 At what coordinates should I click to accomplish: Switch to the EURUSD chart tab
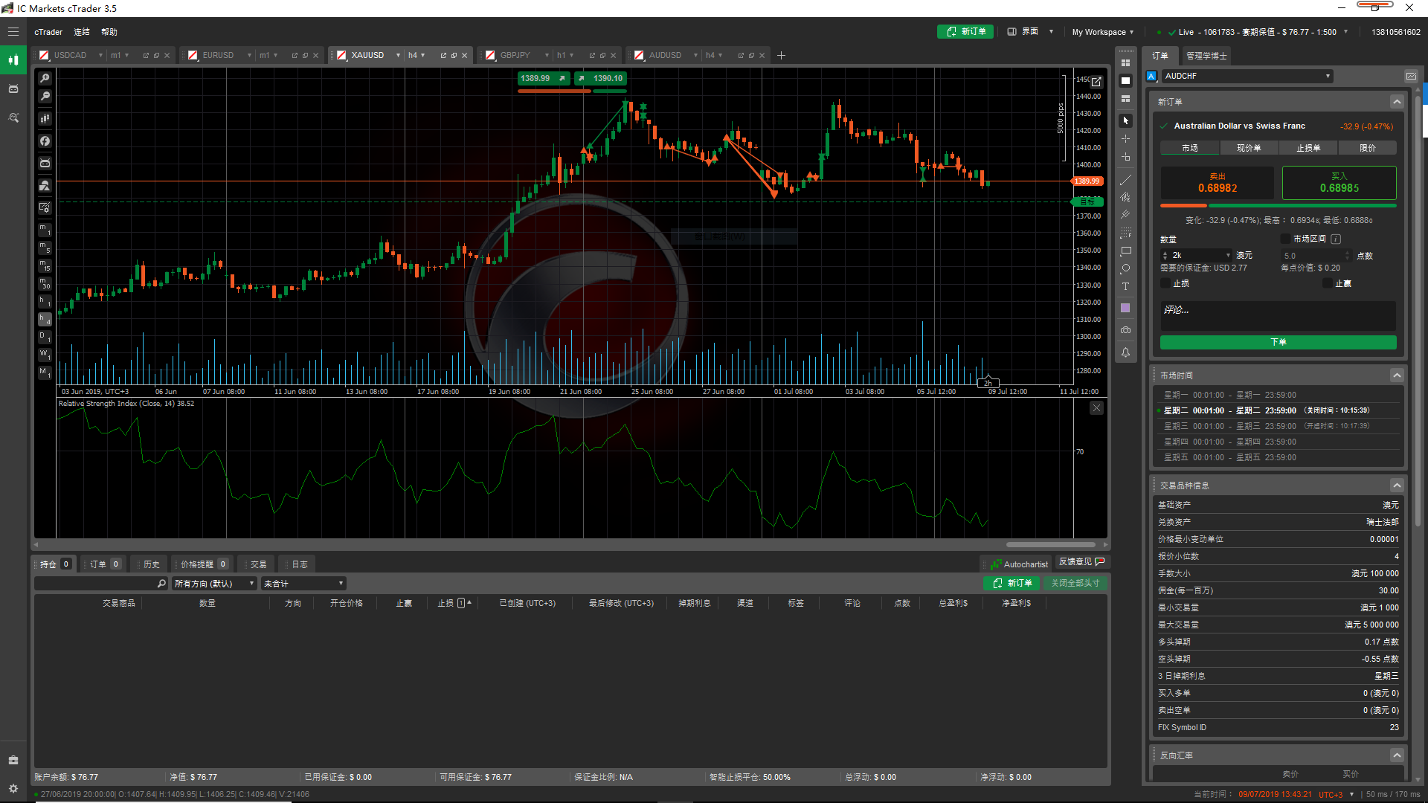218,55
